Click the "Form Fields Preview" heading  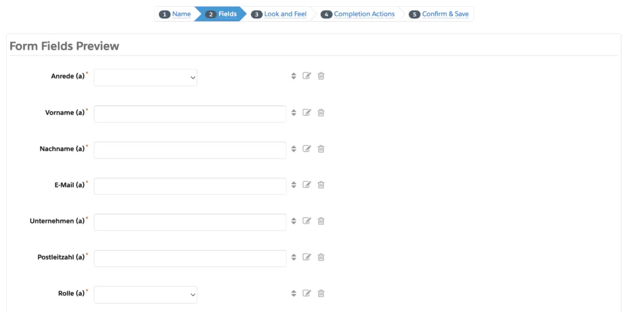[64, 46]
